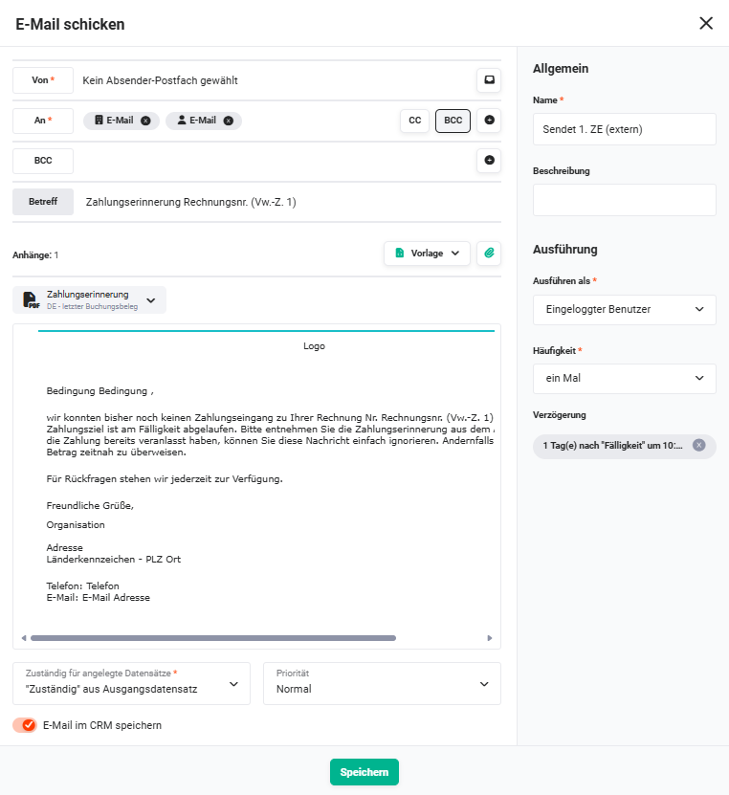Toggle the CC field button

(x=414, y=121)
